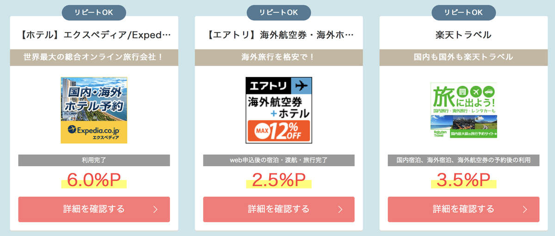Viewport: 555px width, 236px height.
Task: Click the 3.5%P point rate
Action: (463, 180)
